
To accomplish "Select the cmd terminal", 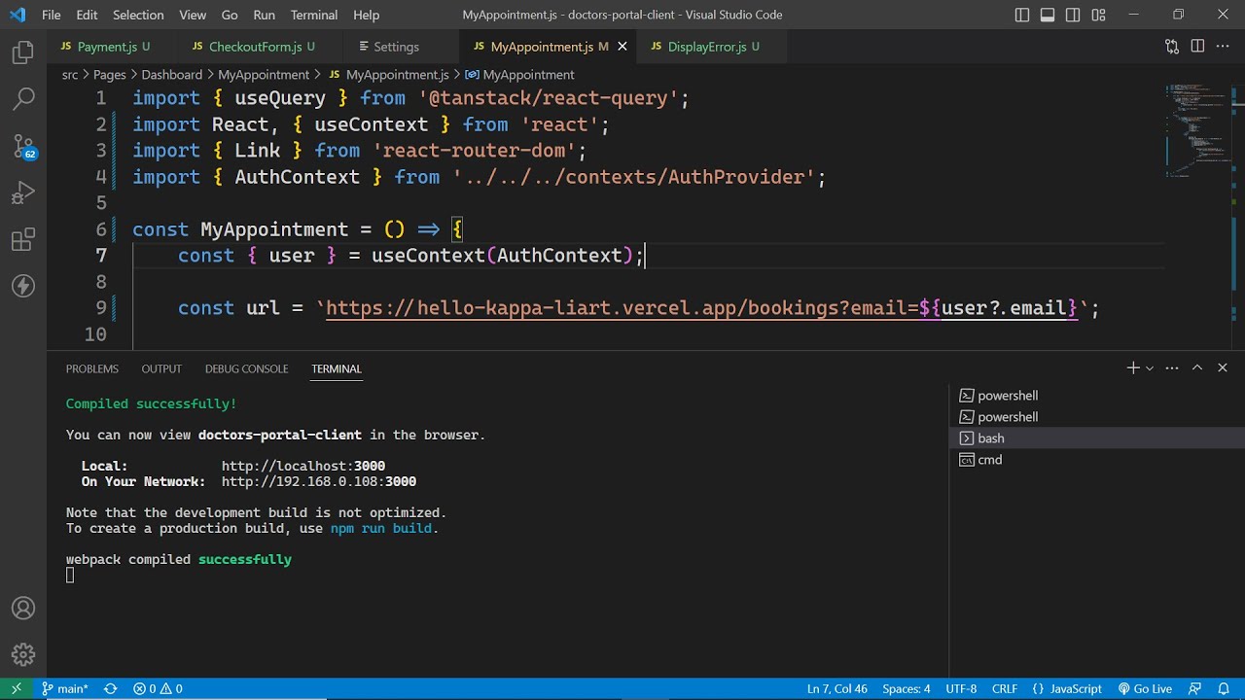I will (x=1097, y=460).
